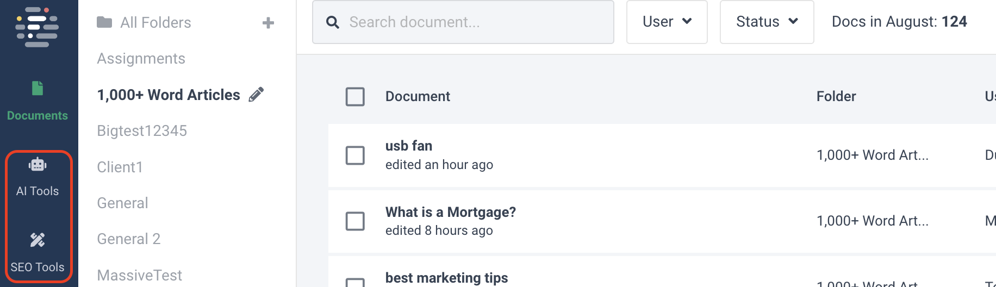Viewport: 996px width, 287px height.
Task: Open the usb fan document
Action: (409, 146)
